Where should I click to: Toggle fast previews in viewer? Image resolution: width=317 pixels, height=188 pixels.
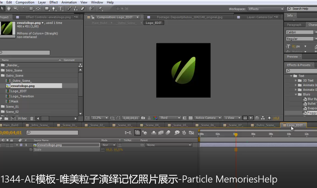pyautogui.click(x=251, y=118)
